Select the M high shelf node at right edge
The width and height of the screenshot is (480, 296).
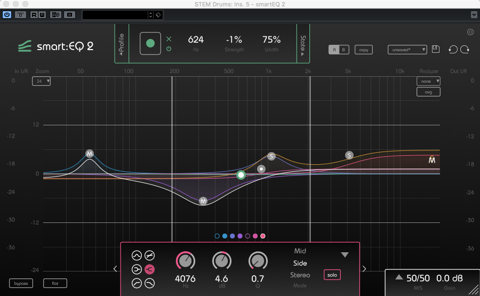pyautogui.click(x=431, y=160)
